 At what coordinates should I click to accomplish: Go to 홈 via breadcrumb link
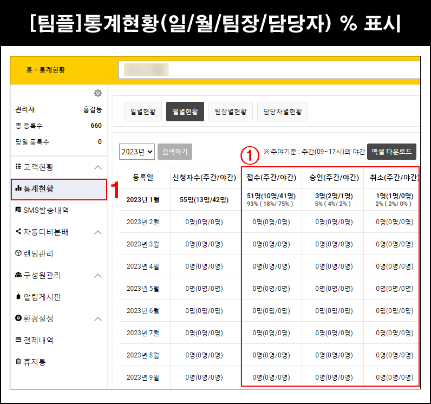pyautogui.click(x=29, y=70)
